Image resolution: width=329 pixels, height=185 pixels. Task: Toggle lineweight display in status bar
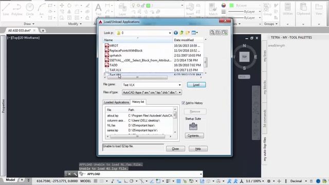[x=168, y=181]
